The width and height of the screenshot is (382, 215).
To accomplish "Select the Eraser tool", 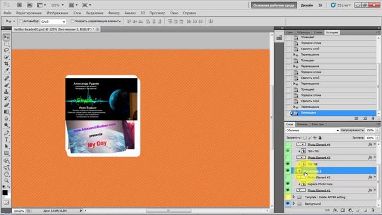I will (x=7, y=105).
